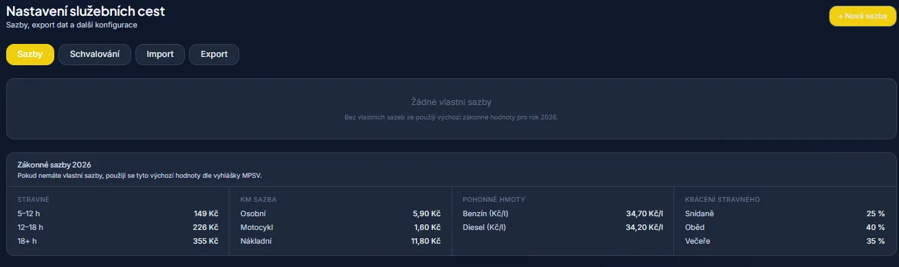Screen dimensions: 899x267
Task: Select the Večeře 35 % reduction row
Action: (785, 241)
